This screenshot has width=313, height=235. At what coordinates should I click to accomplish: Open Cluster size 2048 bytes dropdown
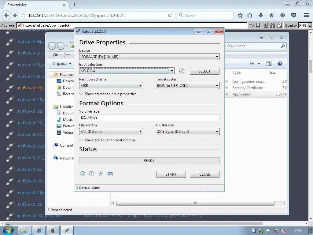point(188,132)
